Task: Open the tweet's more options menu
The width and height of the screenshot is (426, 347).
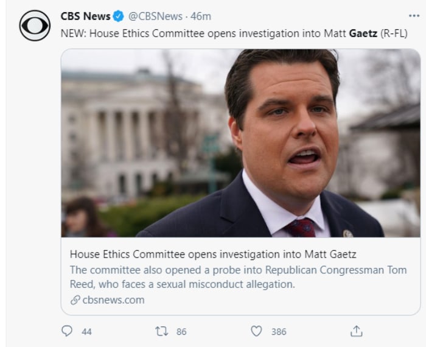Action: [414, 16]
